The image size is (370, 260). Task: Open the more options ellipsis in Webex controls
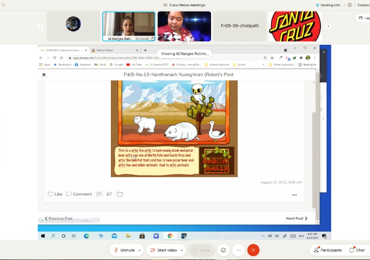coord(238,250)
